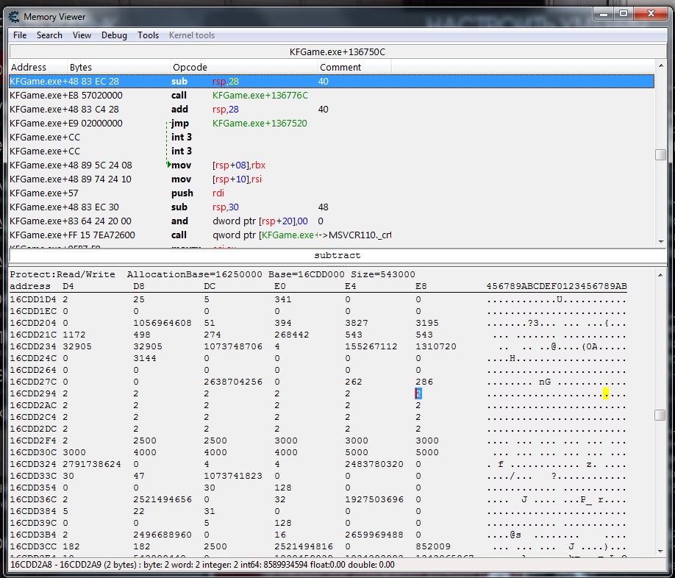This screenshot has height=578, width=675.
Task: Click the ASCII column header '456789ABCDEF0123456789AB'
Action: (x=557, y=286)
